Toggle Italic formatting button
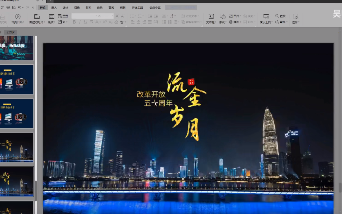The width and height of the screenshot is (342, 214). pos(80,22)
